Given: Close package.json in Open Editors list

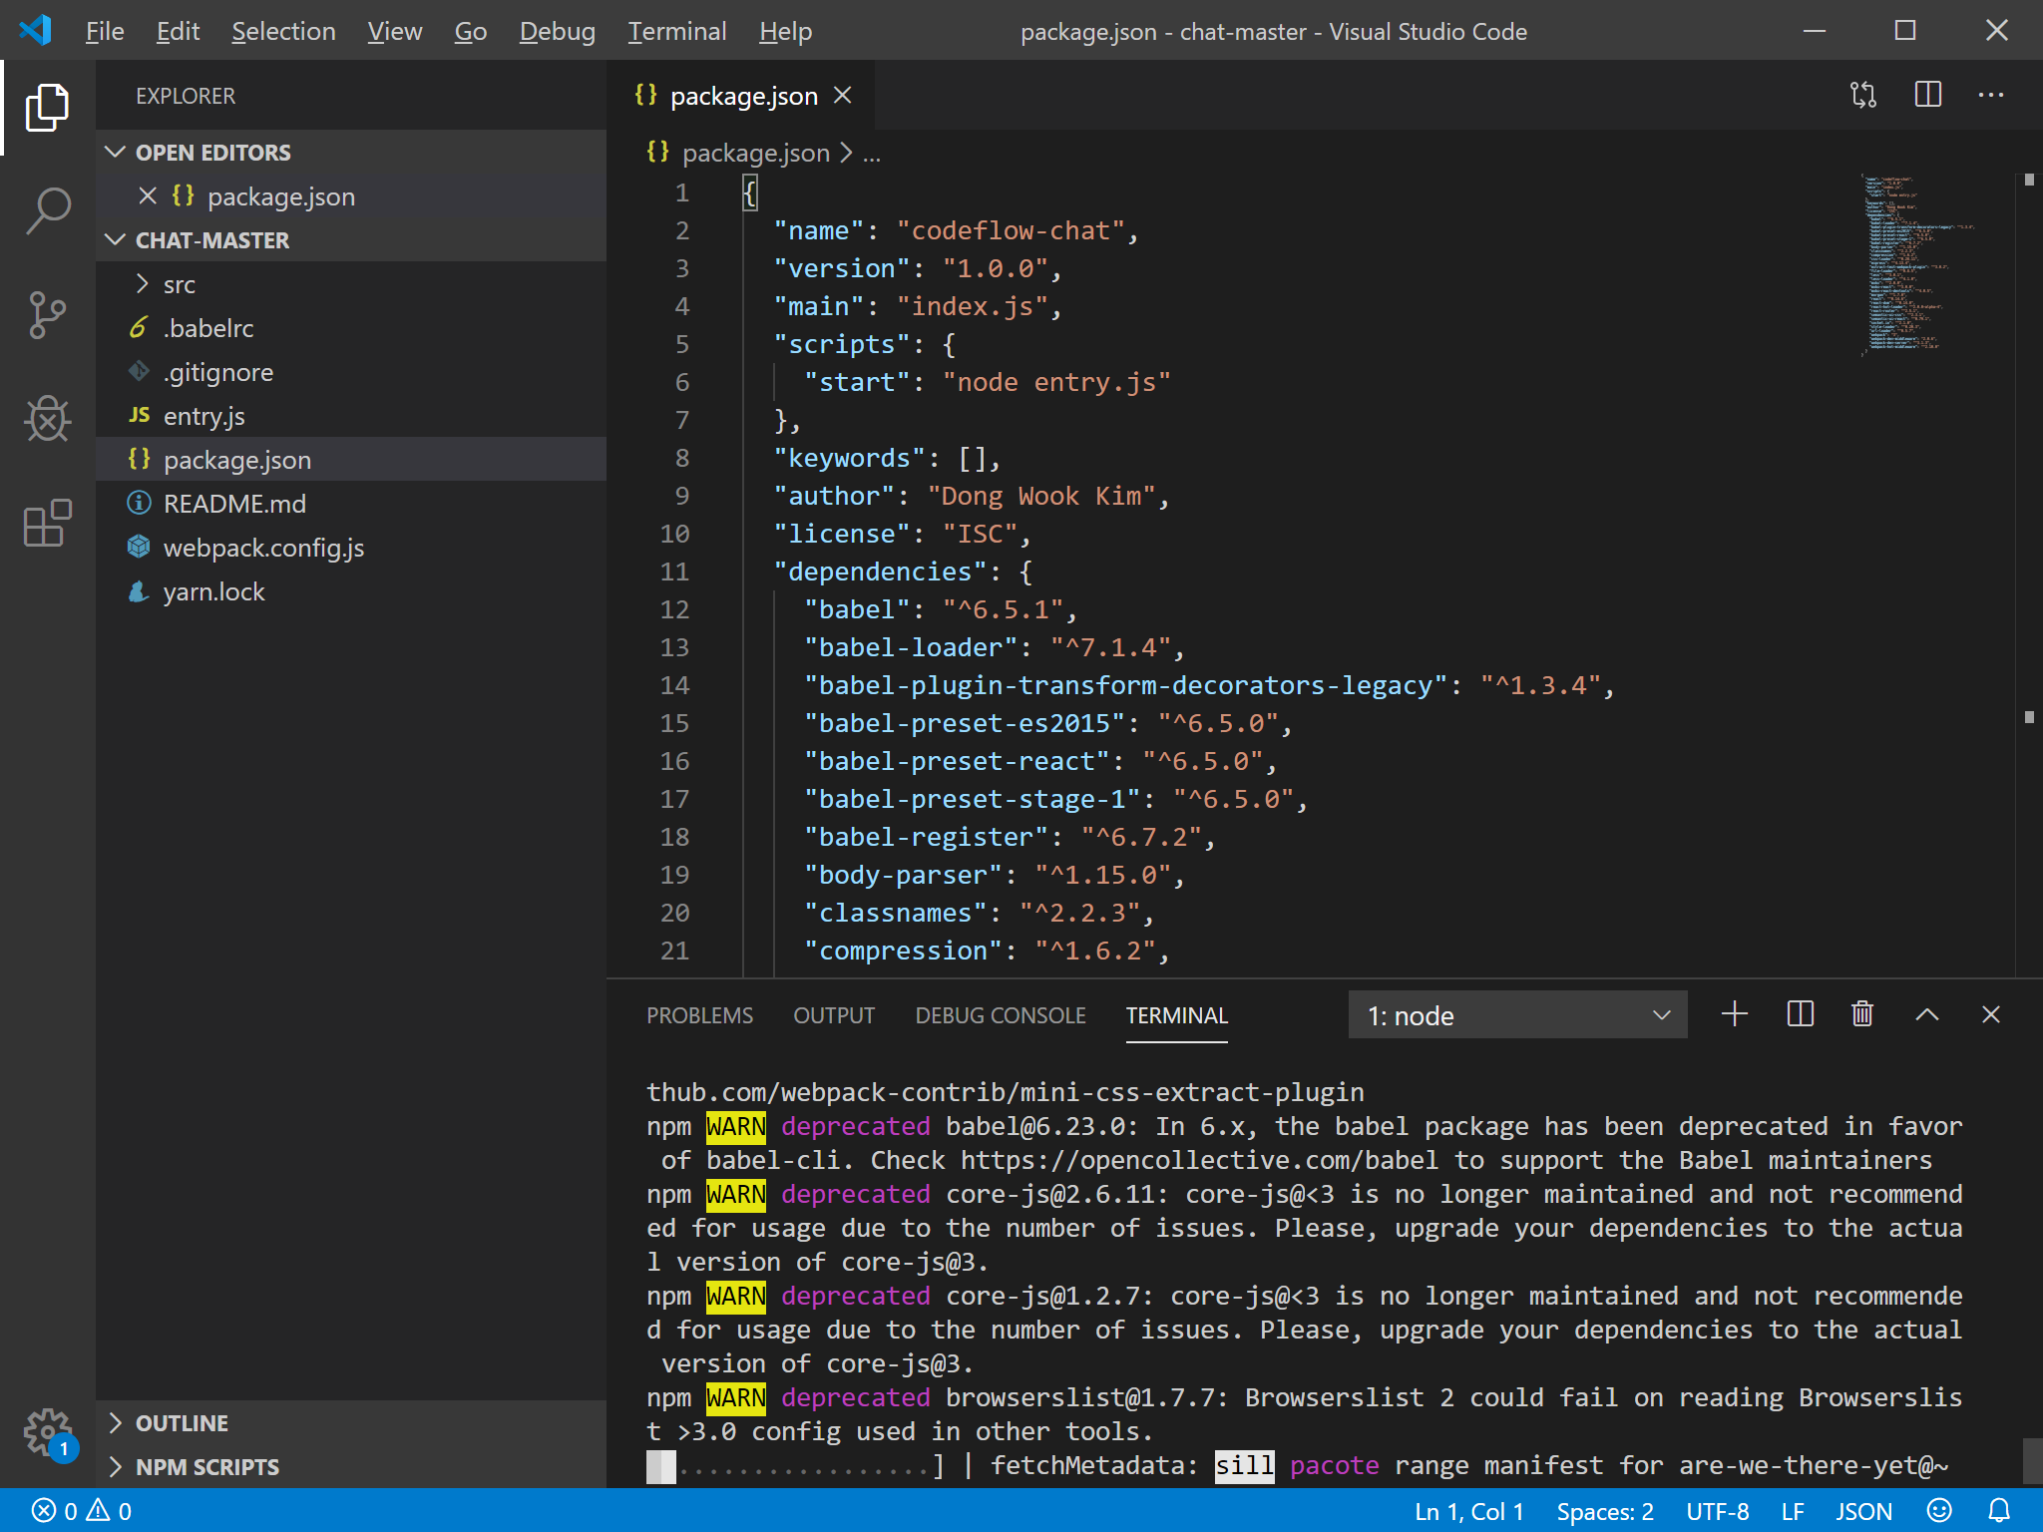Looking at the screenshot, I should (148, 195).
